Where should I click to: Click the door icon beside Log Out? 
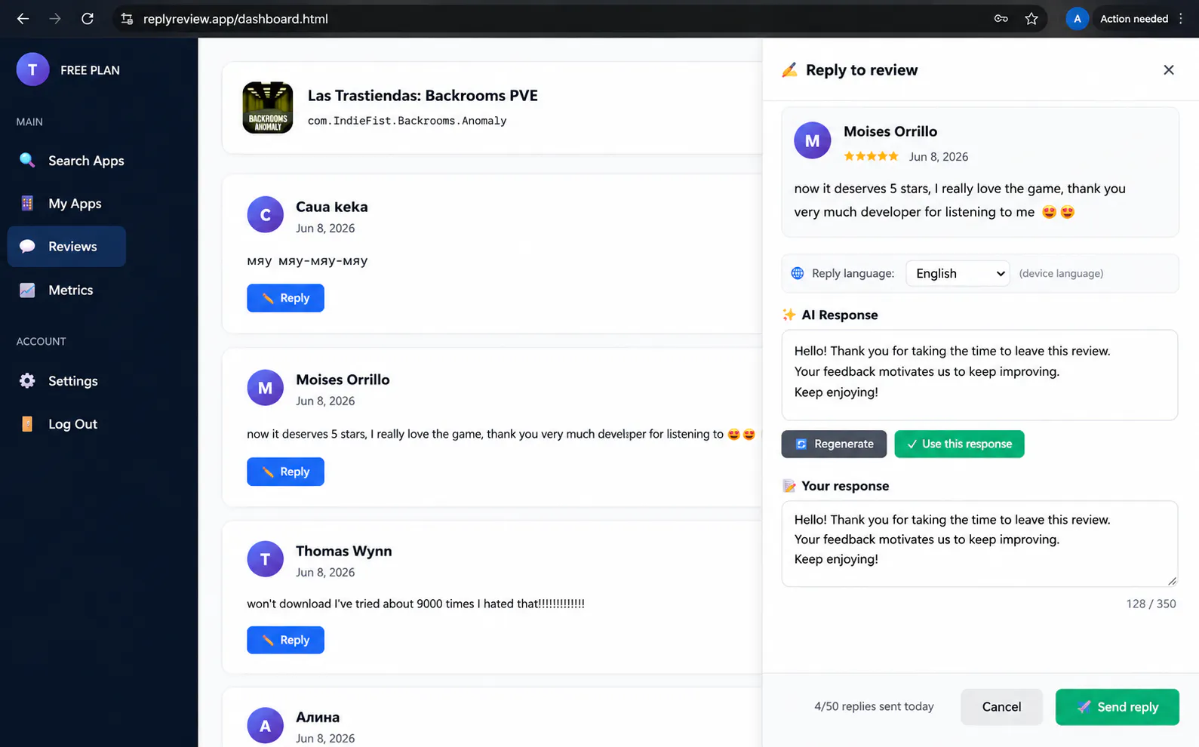27,424
